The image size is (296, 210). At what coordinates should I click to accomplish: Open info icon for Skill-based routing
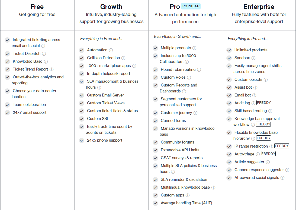[x=270, y=111]
